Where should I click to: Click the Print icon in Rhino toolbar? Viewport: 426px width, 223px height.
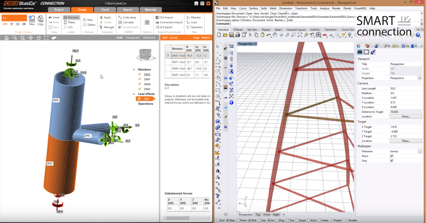[x=238, y=35]
